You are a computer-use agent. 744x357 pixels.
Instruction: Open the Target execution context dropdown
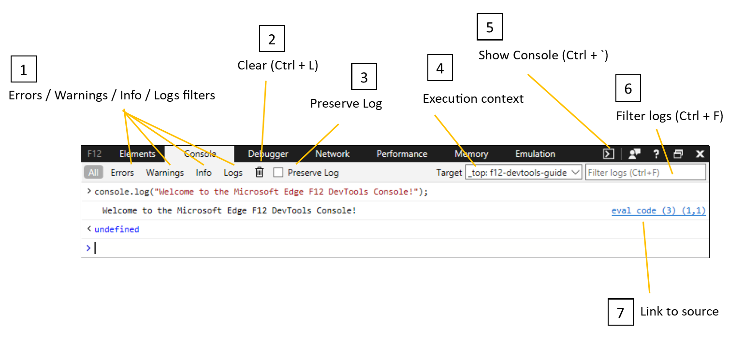[x=524, y=172]
